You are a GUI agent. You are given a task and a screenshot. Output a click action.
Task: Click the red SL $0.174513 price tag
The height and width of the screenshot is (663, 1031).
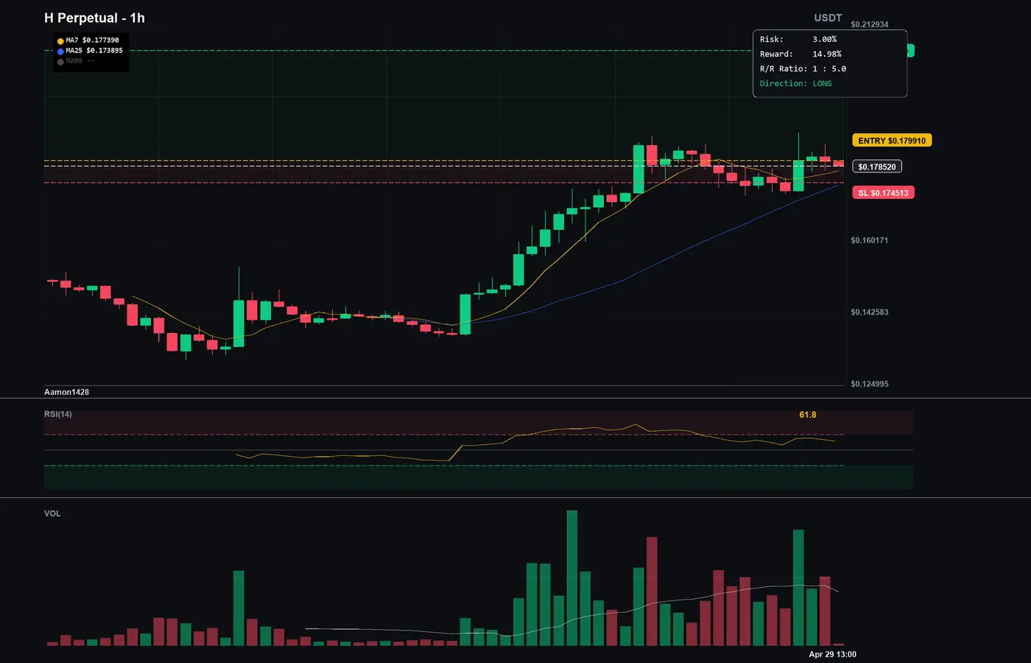(x=883, y=193)
